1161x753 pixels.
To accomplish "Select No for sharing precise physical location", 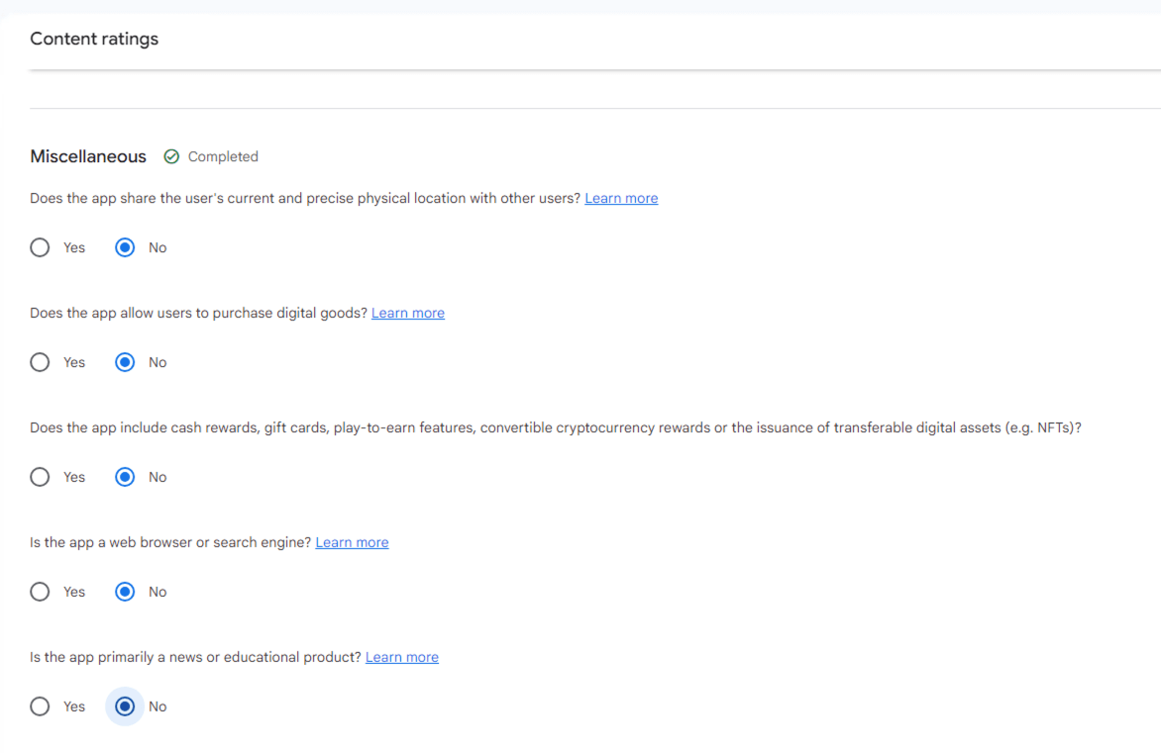I will (125, 247).
